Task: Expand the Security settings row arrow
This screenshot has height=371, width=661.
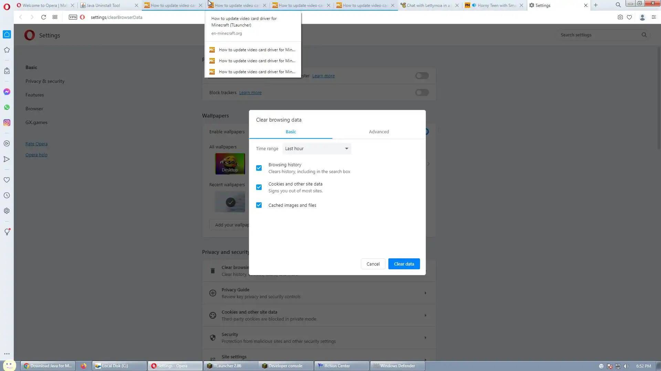Action: point(425,338)
